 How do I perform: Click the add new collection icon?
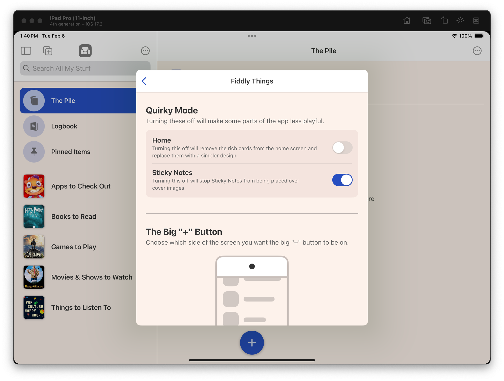pyautogui.click(x=48, y=51)
